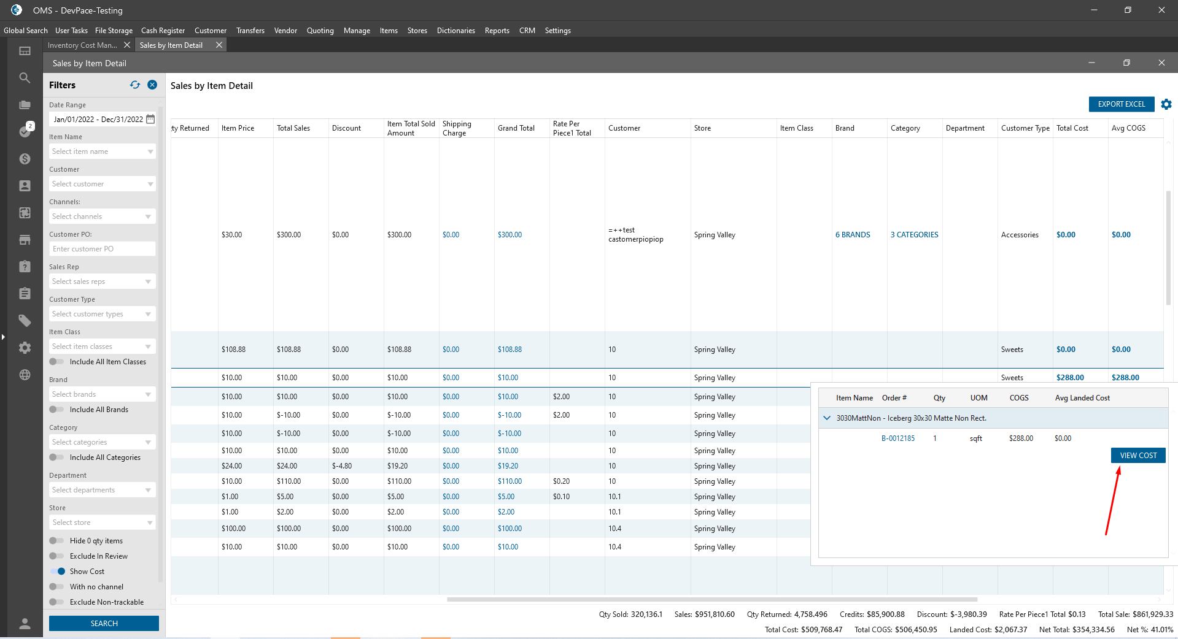Image resolution: width=1178 pixels, height=639 pixels.
Task: Click the EXPORT EXCEL button
Action: click(1121, 104)
